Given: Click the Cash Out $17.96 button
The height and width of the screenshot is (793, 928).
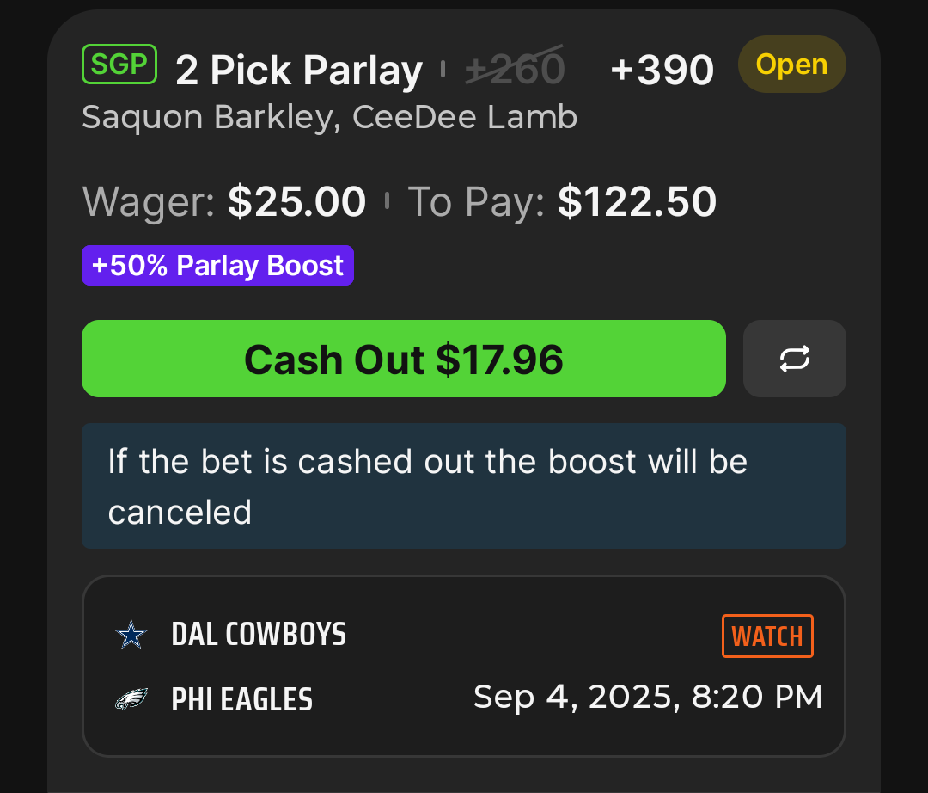Looking at the screenshot, I should click(404, 359).
